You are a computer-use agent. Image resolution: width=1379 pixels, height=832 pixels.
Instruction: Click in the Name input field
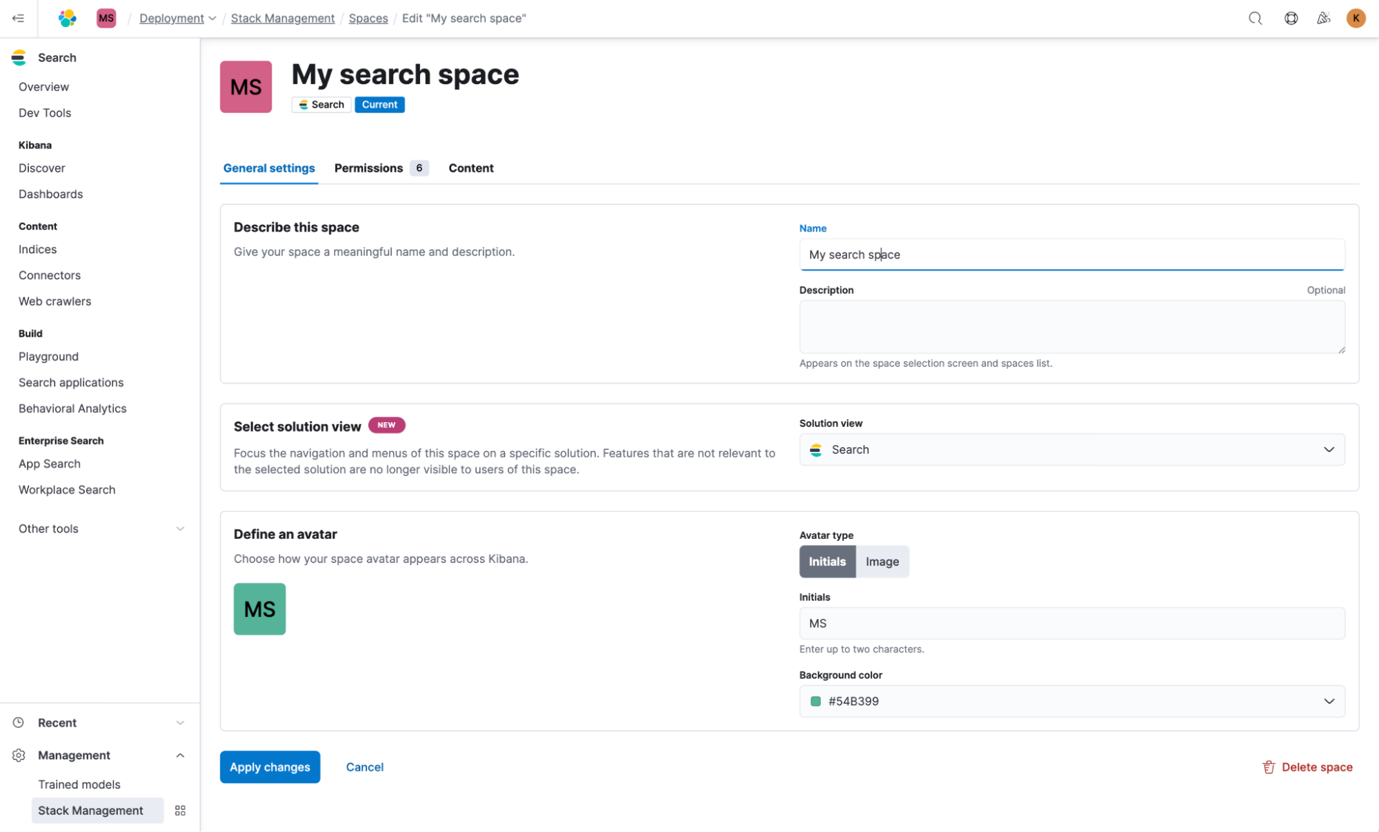coord(1072,255)
